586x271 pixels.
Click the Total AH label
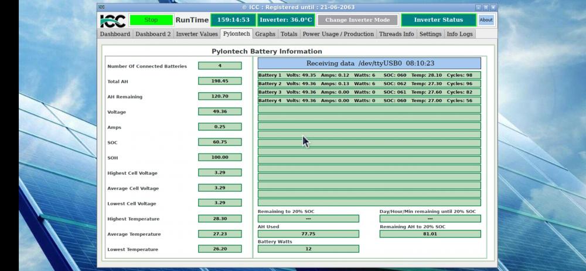coord(118,82)
